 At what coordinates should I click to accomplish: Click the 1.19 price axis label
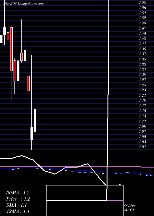142,100
